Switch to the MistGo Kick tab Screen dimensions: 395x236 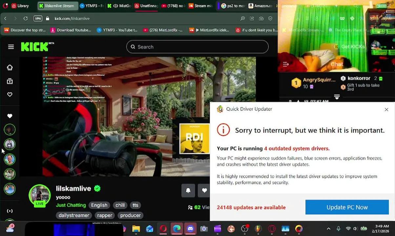pyautogui.click(x=119, y=6)
